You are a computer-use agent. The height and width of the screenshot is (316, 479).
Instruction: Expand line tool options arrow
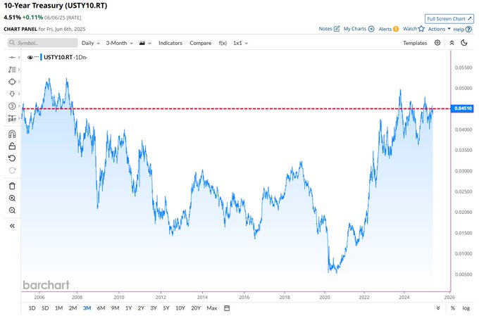(19, 58)
